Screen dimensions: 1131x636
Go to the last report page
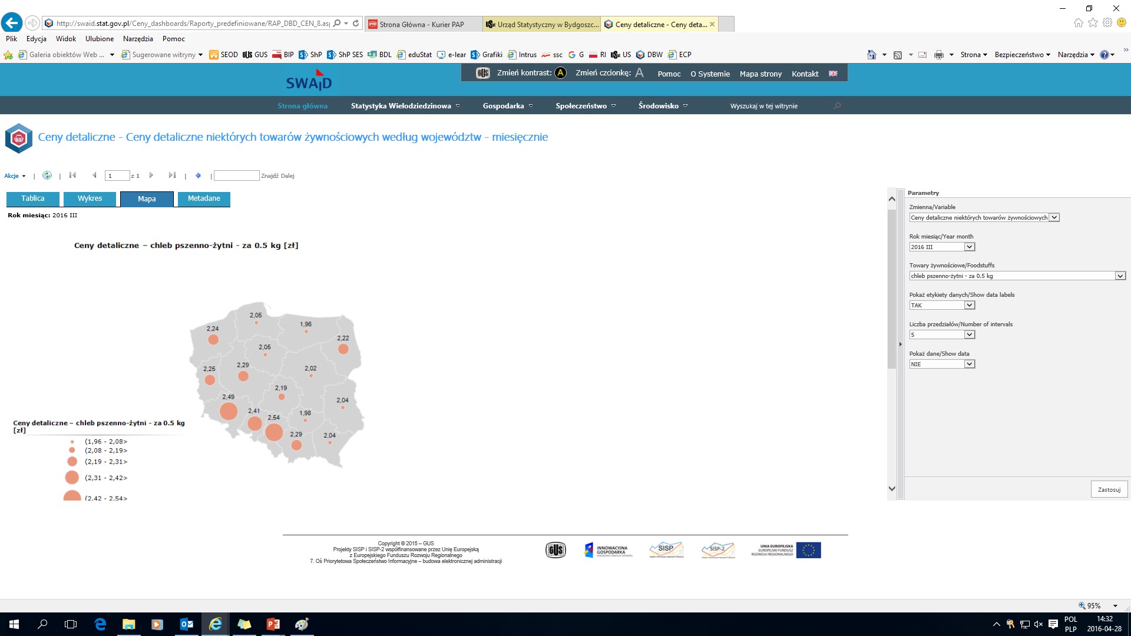tap(172, 175)
